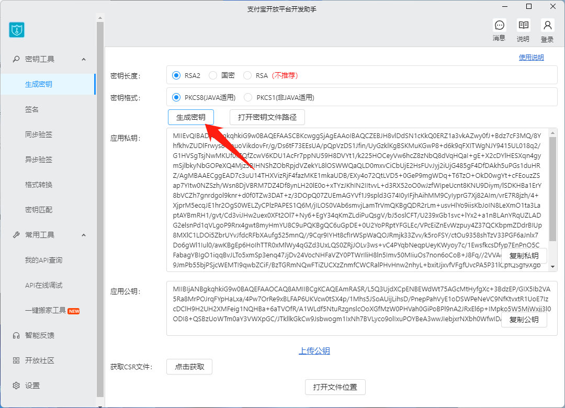Viewport: 565px width, 408px height.
Task: Click the wrench icon beside 常用工具
Action: click(x=16, y=235)
